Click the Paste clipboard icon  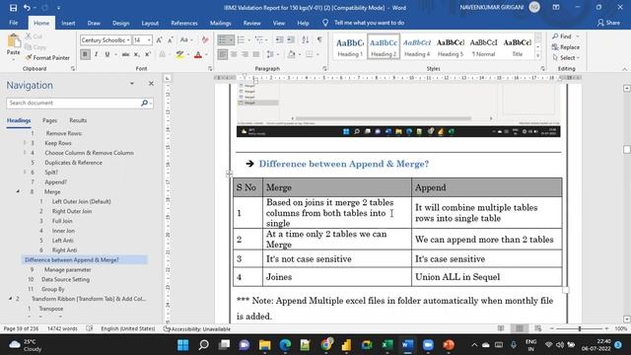point(13,41)
